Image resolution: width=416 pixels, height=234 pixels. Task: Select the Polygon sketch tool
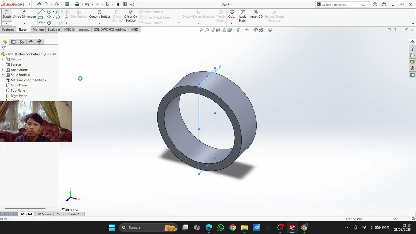49,23
